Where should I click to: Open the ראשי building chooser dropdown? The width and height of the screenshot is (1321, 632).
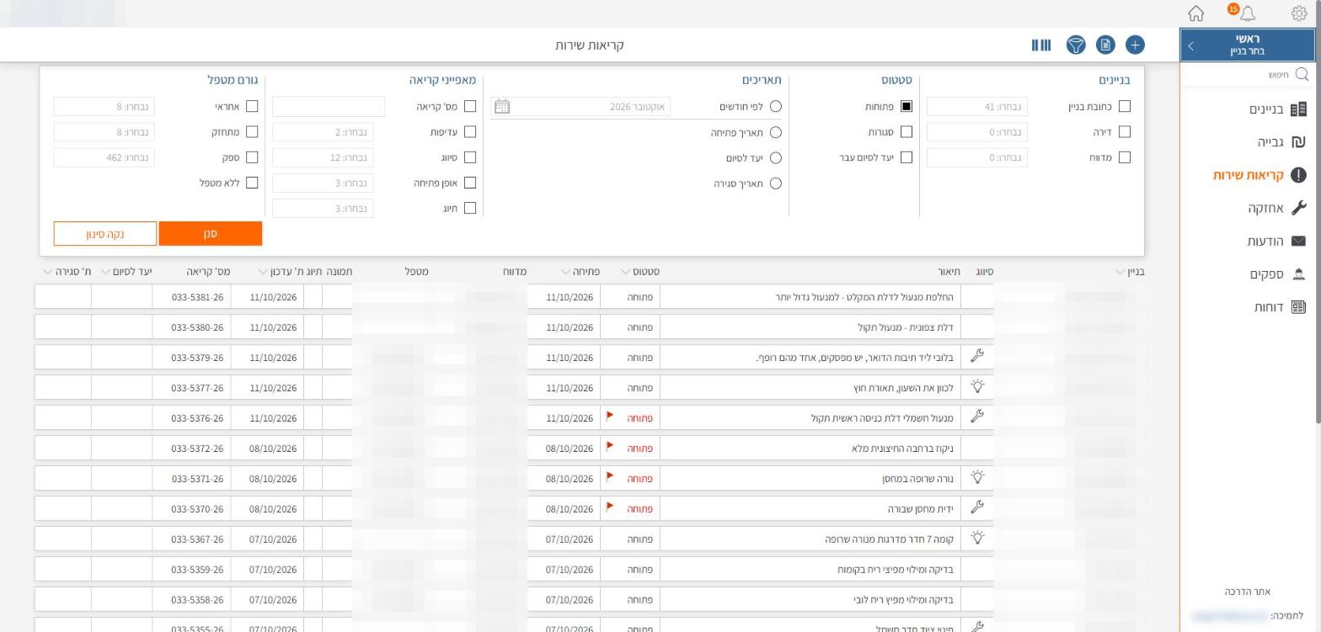point(1247,45)
